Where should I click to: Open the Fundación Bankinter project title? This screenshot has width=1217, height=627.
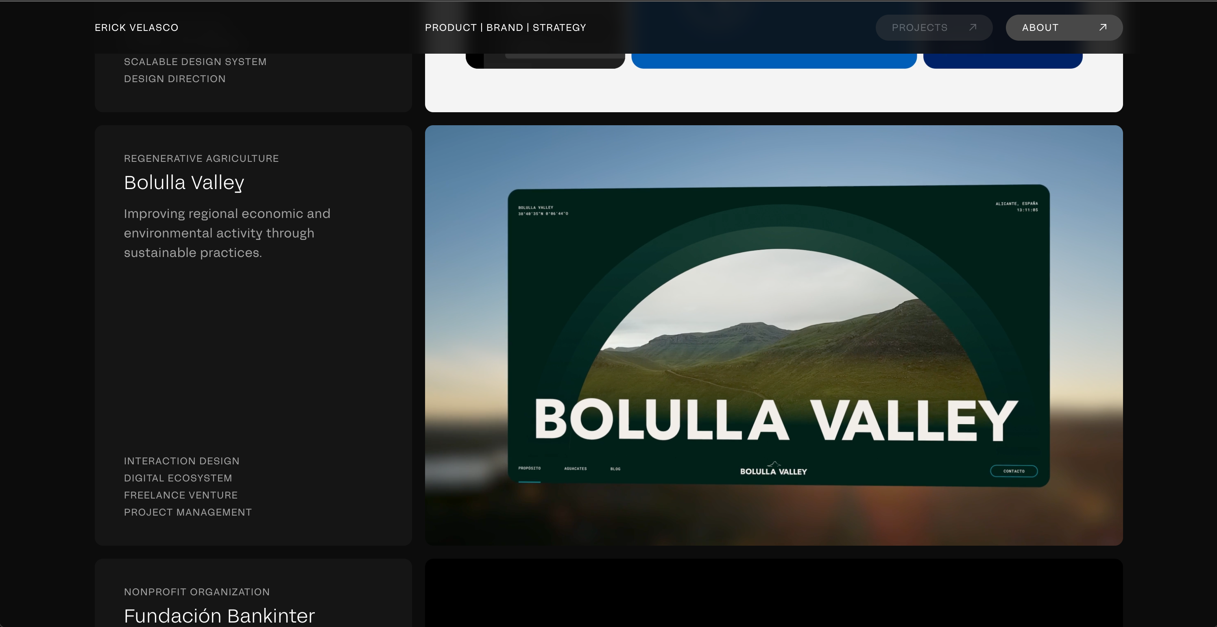pyautogui.click(x=219, y=616)
